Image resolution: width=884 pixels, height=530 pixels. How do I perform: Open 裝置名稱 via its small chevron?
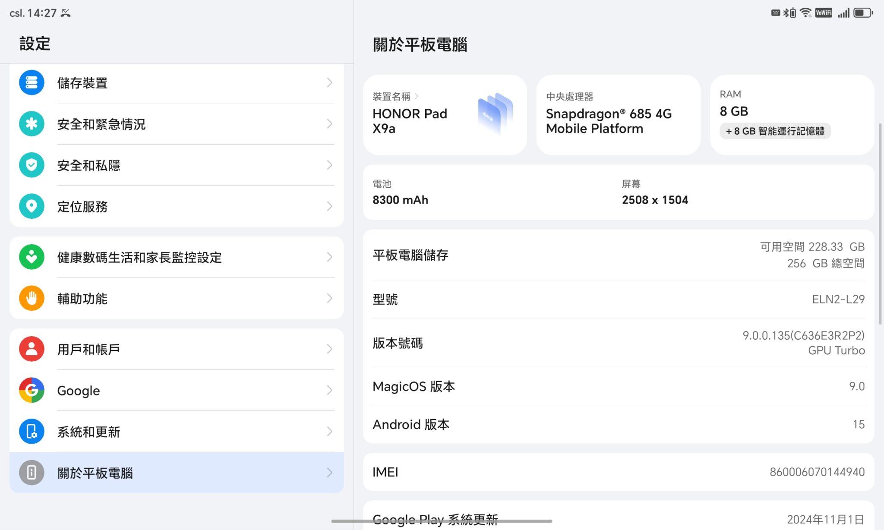417,96
